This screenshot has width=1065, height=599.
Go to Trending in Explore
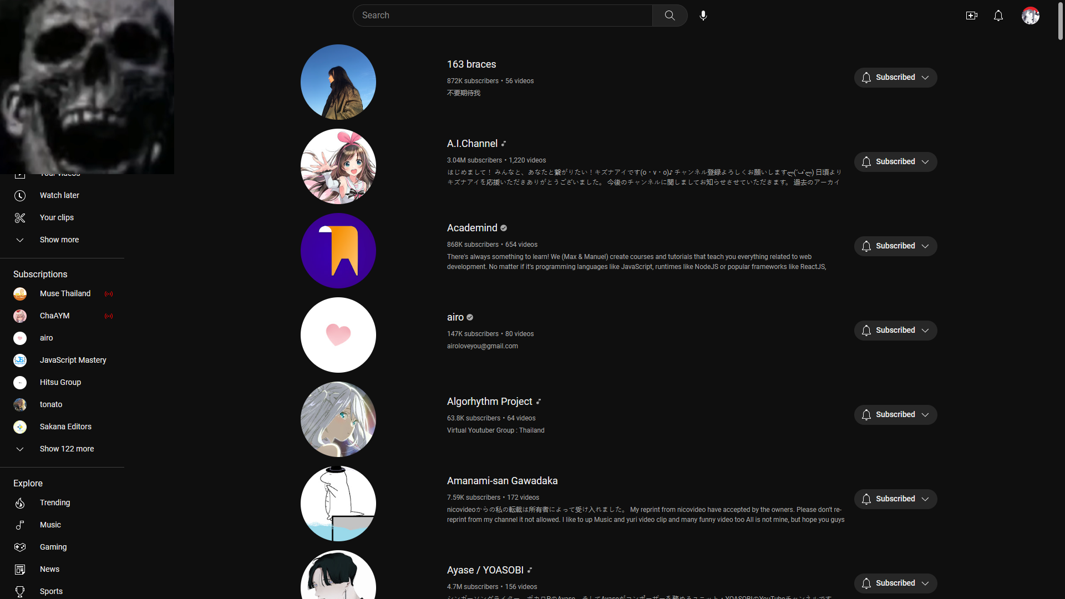[x=55, y=502]
